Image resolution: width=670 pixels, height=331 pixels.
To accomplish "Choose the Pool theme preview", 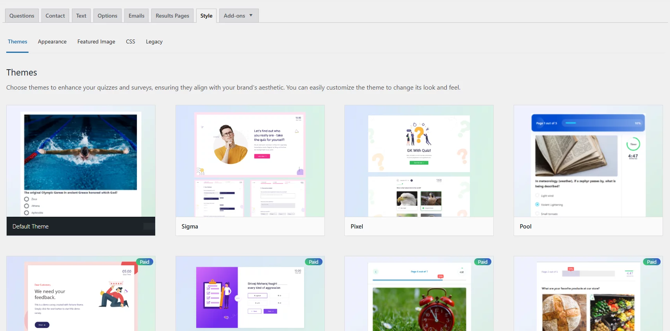I will (588, 161).
